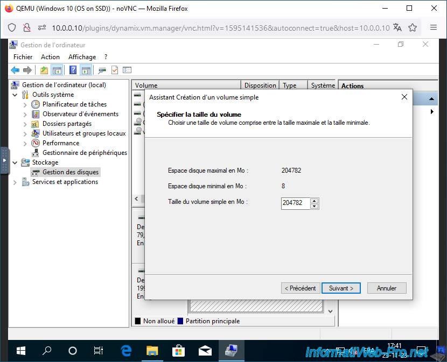The height and width of the screenshot is (362, 447).
Task: Close the volume creation wizard dialog
Action: coord(404,97)
